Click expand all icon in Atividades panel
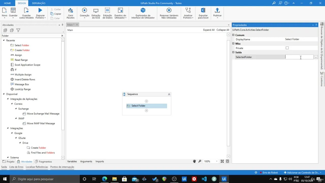 (x=5, y=30)
